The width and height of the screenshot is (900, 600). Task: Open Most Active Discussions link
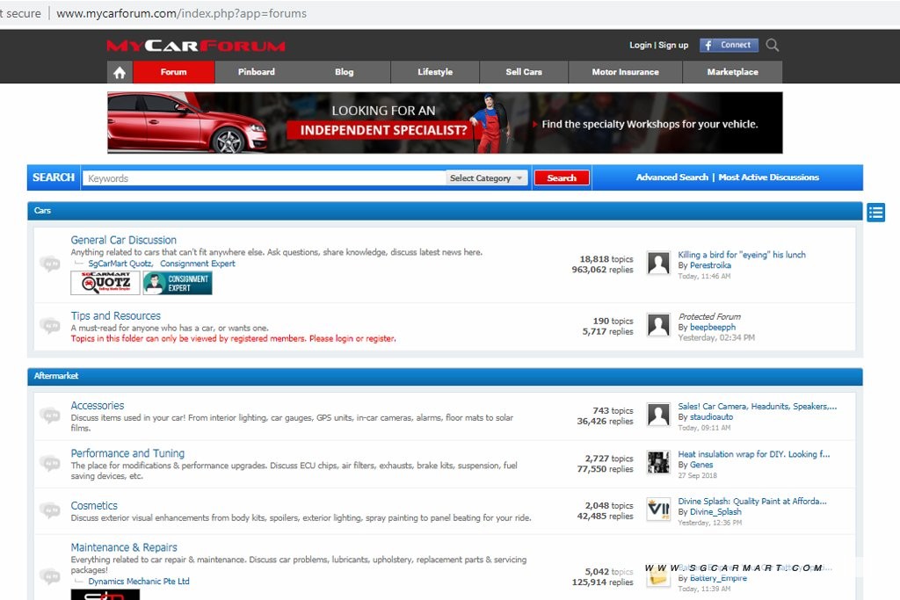pyautogui.click(x=768, y=177)
